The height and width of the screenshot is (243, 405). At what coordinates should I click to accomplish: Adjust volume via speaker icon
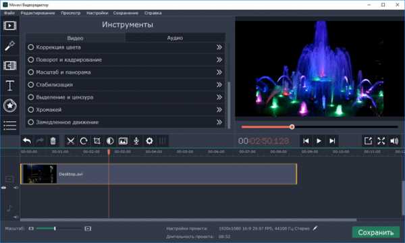click(x=394, y=141)
